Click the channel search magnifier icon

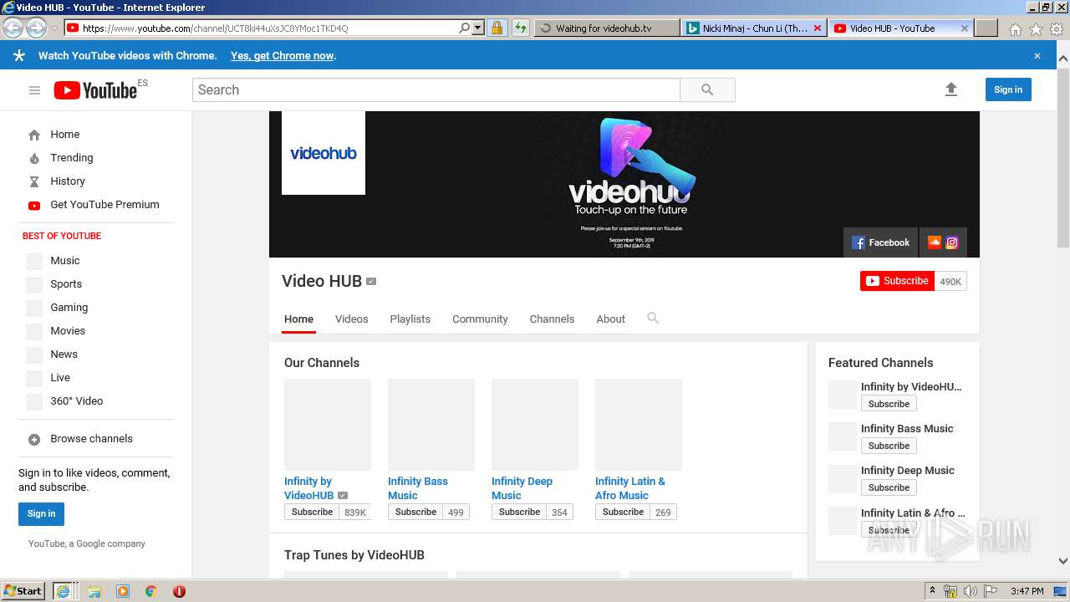pos(653,318)
